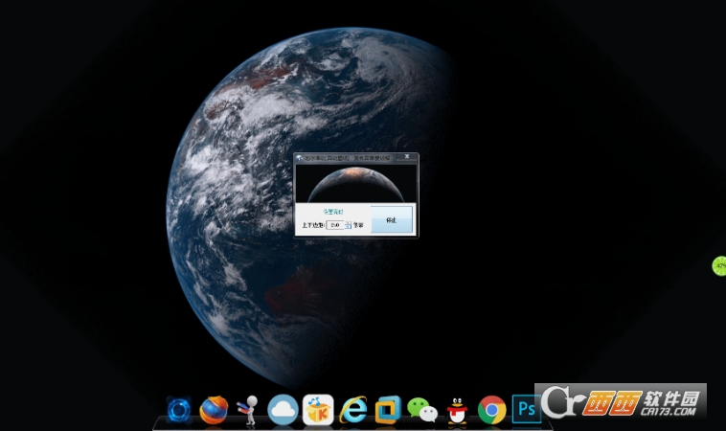Screen dimensions: 726x431
Task: Open Firefox from the dock
Action: point(214,410)
